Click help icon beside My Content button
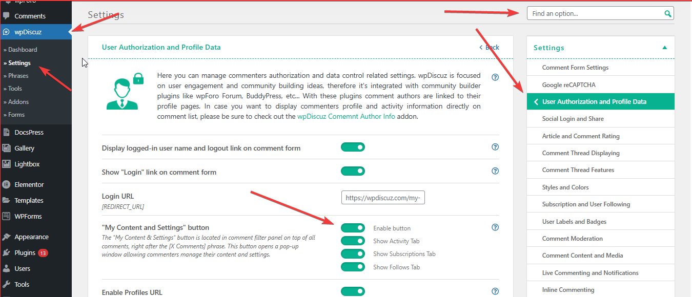 click(495, 227)
